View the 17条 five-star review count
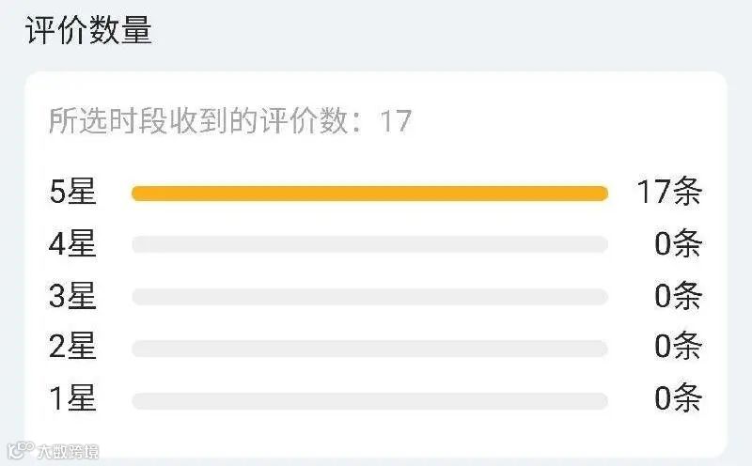Image resolution: width=752 pixels, height=466 pixels. click(x=669, y=192)
